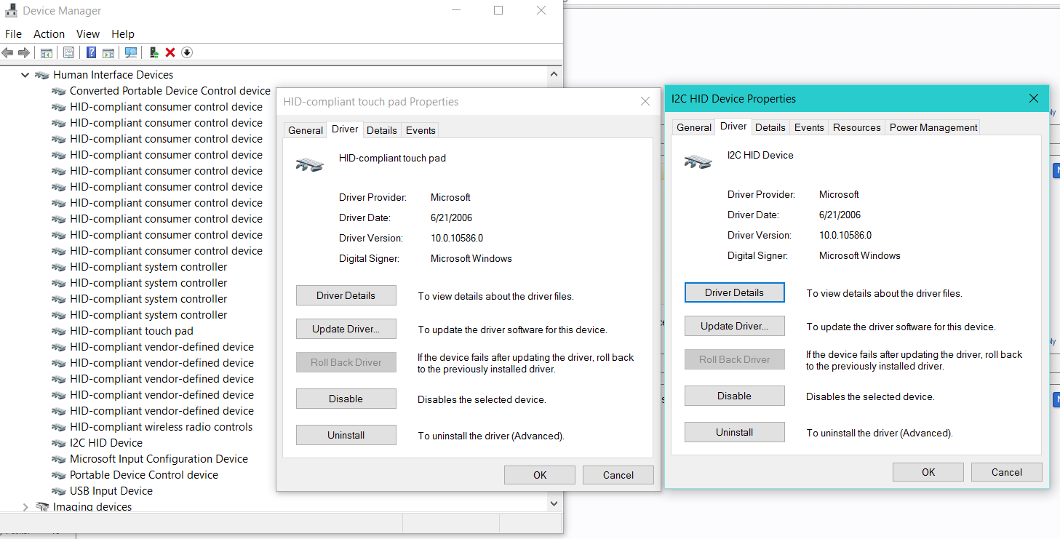Click the device tree scrollbar down arrow
Screen dimensions: 1060x539
click(x=554, y=503)
